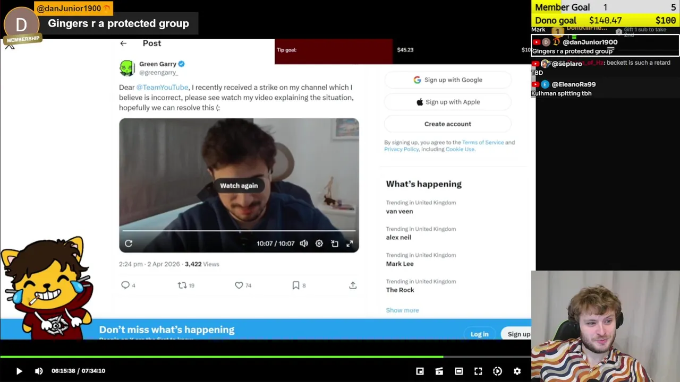680x382 pixels.
Task: Open trending topic Mark Lee
Action: [399, 264]
